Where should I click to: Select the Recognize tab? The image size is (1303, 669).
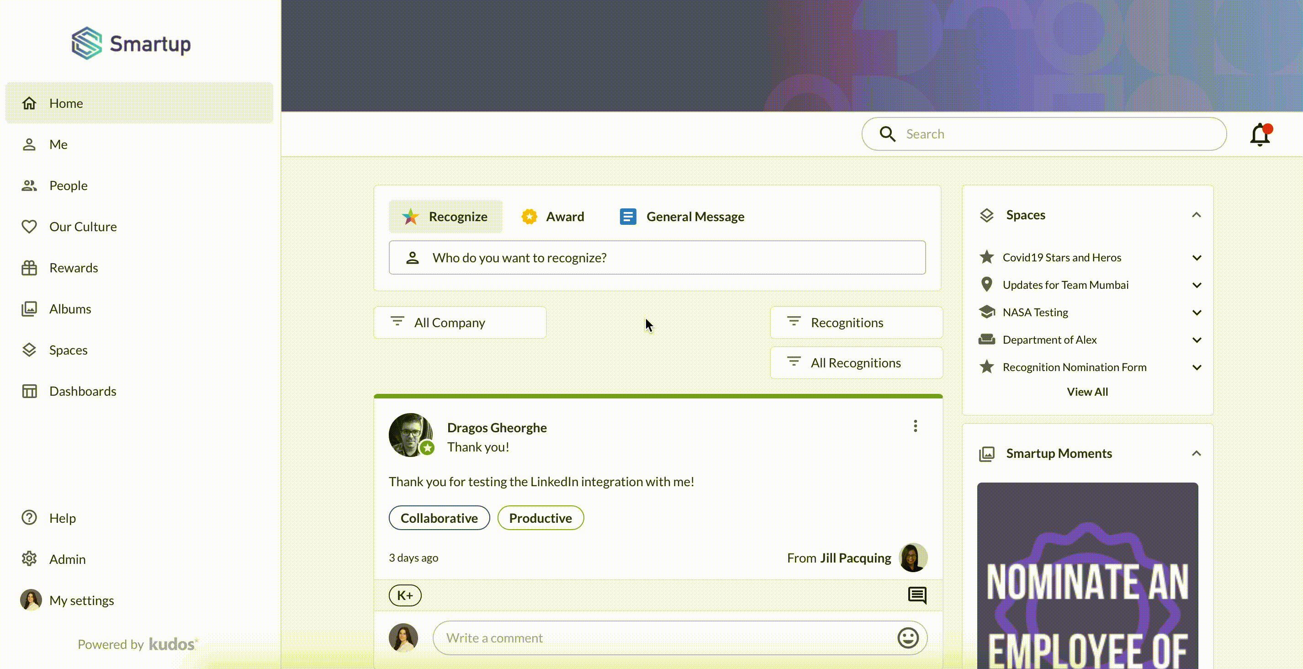click(445, 217)
